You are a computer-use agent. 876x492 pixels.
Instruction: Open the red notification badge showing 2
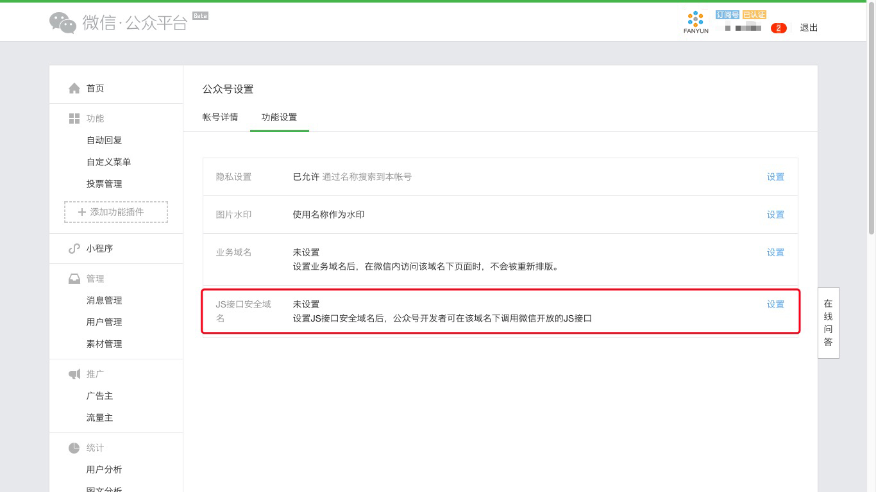[779, 28]
